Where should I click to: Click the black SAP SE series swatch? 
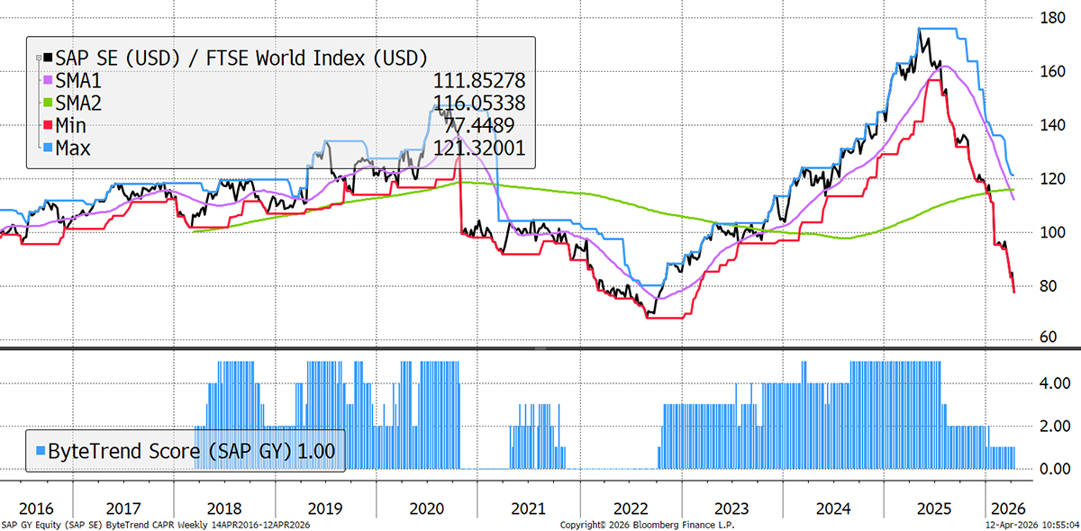click(48, 58)
